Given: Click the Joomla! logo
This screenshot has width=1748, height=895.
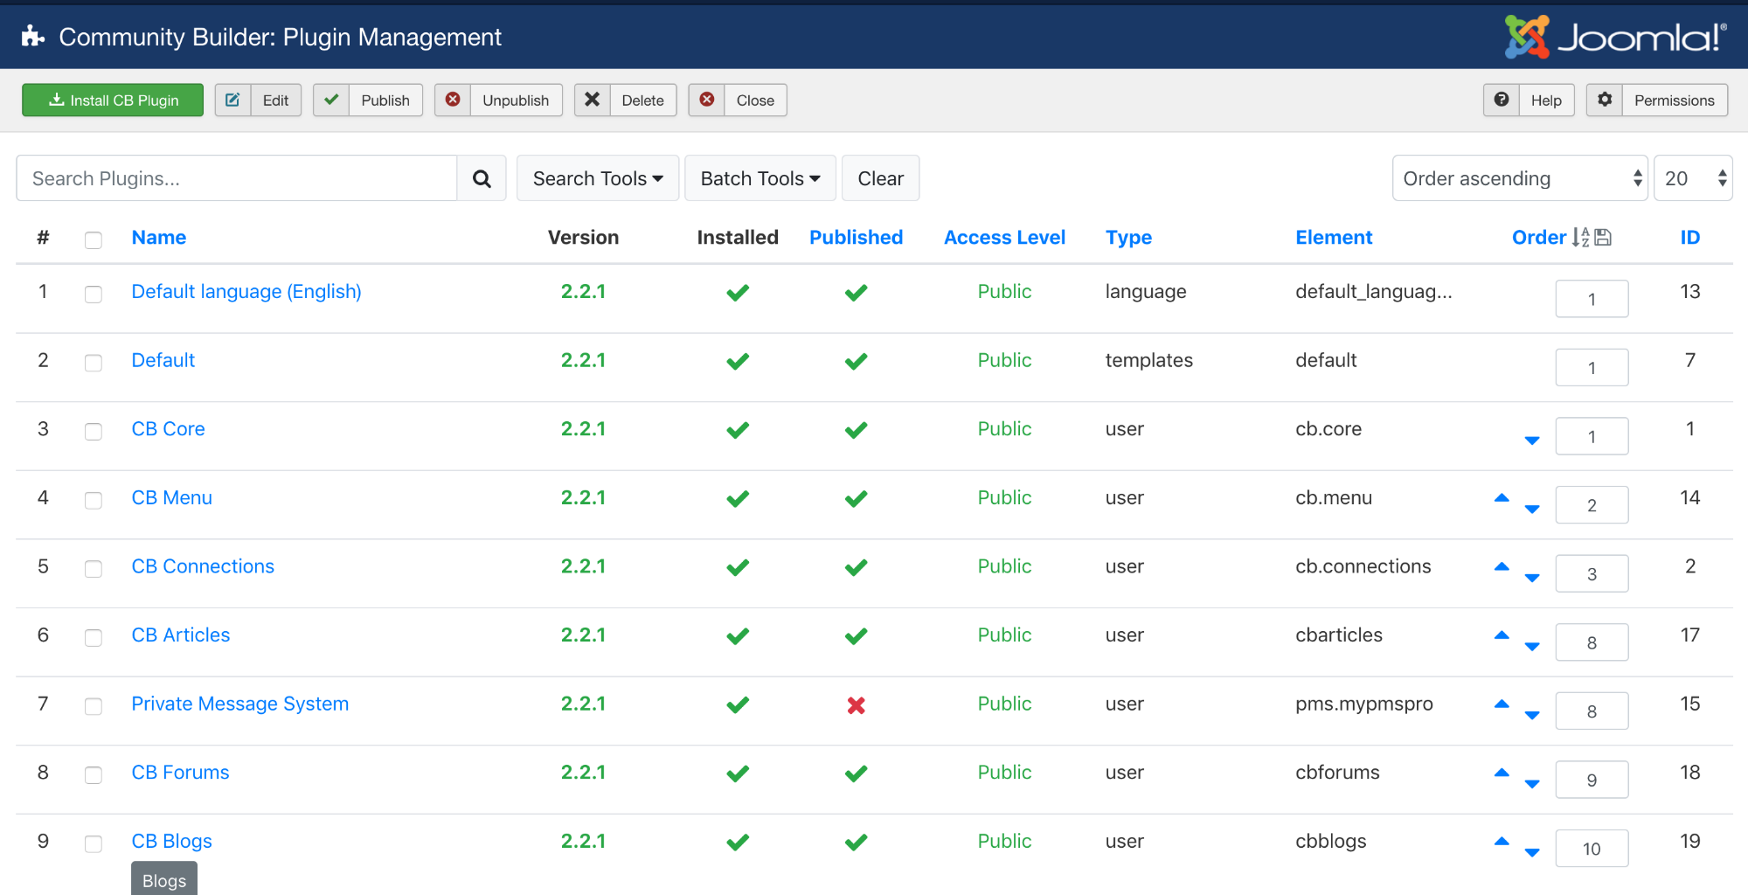Looking at the screenshot, I should [1615, 37].
